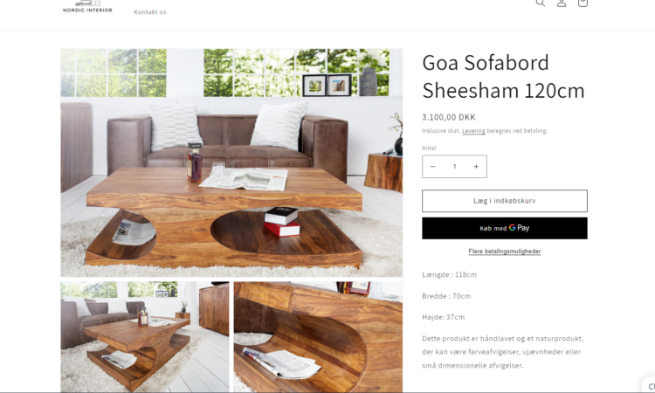Decrease quantity with minus button

coord(433,167)
